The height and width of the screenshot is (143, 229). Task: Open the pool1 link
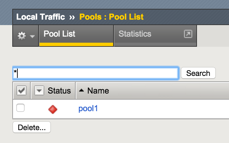coord(88,109)
